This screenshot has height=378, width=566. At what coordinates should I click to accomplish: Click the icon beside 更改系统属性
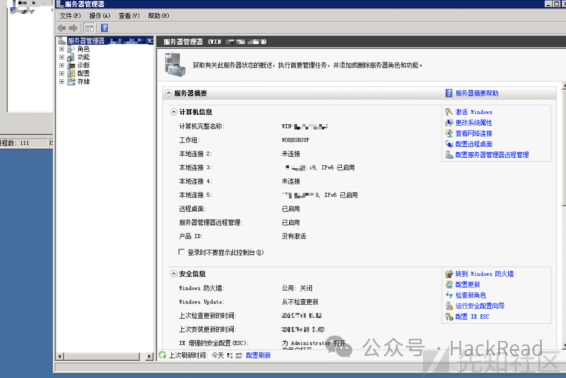click(x=449, y=123)
